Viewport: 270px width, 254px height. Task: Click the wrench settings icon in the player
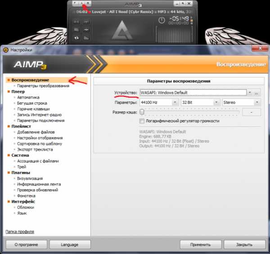[82, 3]
